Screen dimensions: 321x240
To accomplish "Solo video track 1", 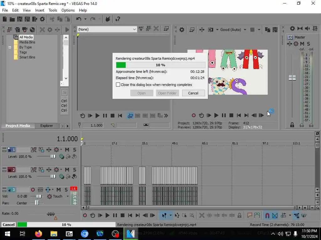I will 75,150.
